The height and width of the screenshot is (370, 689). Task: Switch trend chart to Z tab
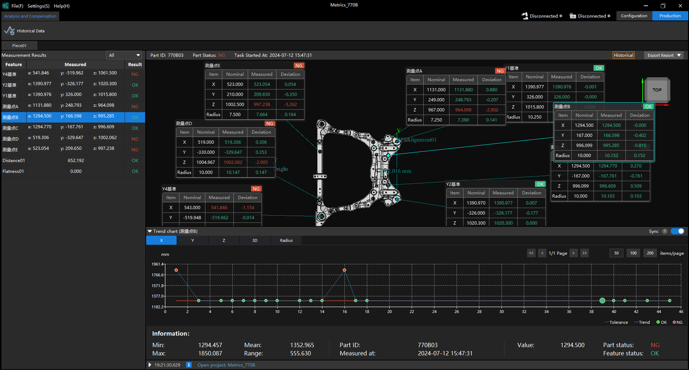[x=224, y=240]
